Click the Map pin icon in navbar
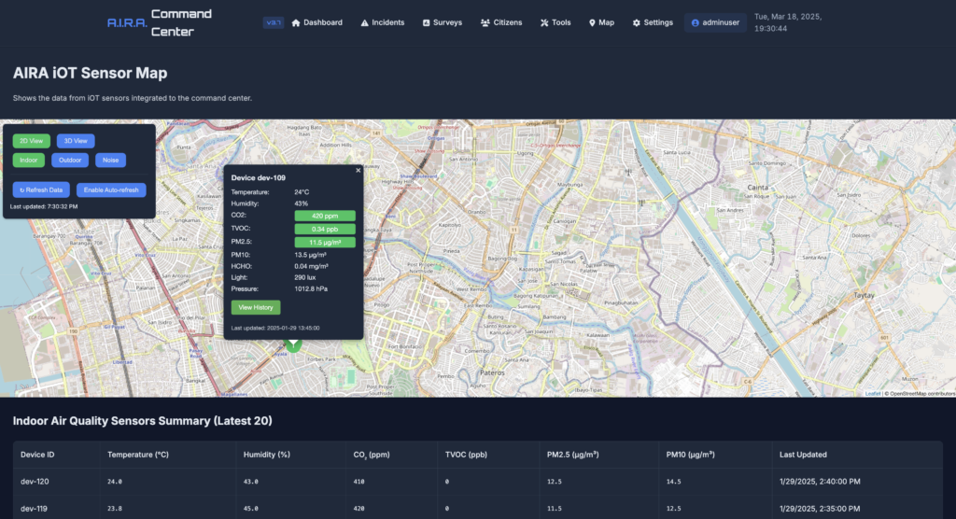This screenshot has height=519, width=956. tap(592, 22)
